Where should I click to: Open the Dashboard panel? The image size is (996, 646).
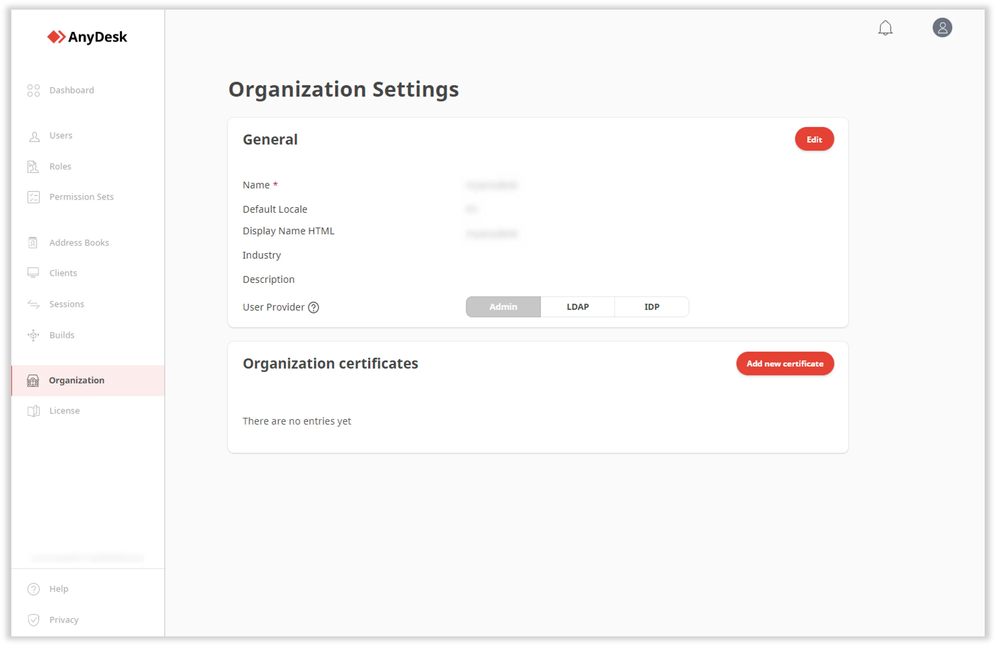(71, 90)
